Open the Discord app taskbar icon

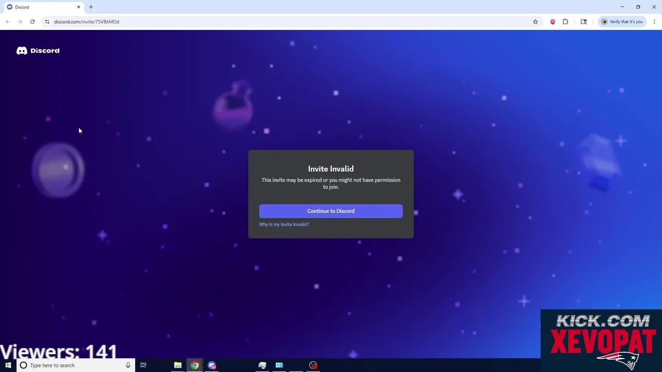(x=212, y=365)
